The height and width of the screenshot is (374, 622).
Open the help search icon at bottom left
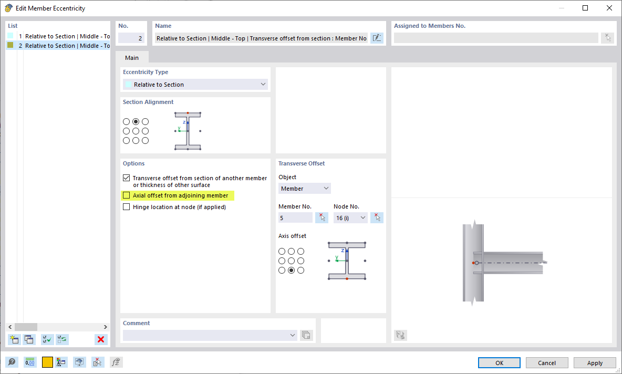pyautogui.click(x=12, y=362)
